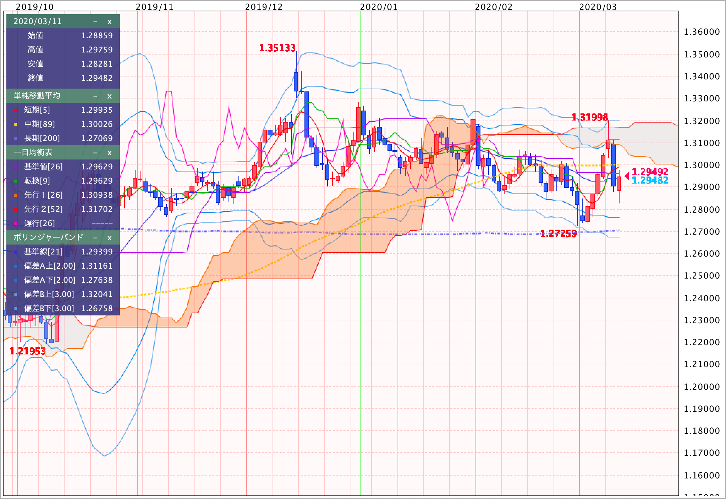Click the orange 先行１[26] color marker
The height and width of the screenshot is (499, 726).
(x=15, y=196)
